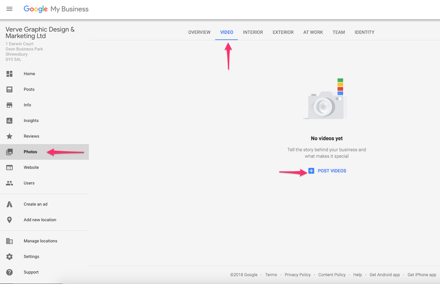Click the Create an ad AdWords icon

coord(9,204)
